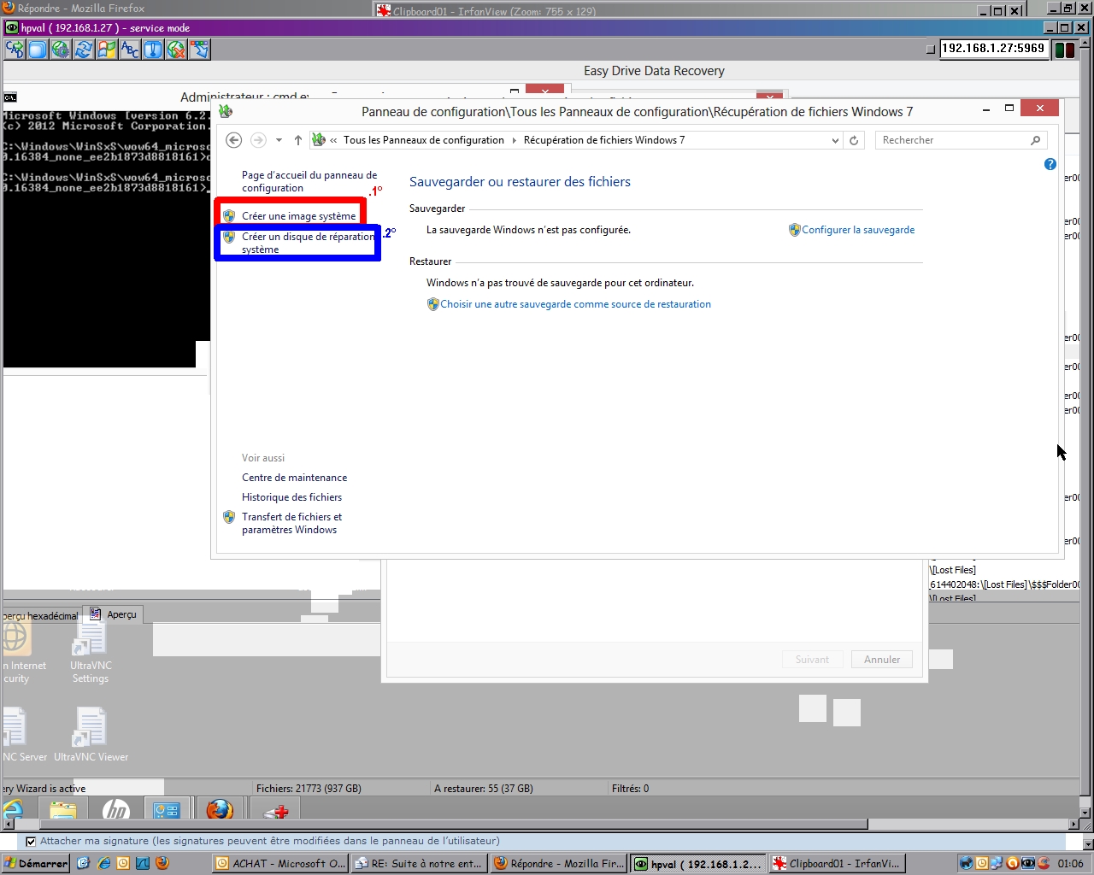The image size is (1094, 875).
Task: Switch to ACHAT - Microsoft Outlook taskbar item
Action: point(279,863)
